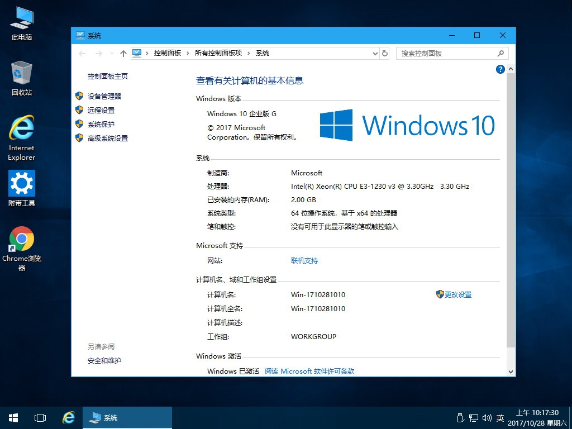The image size is (572, 429).
Task: Launch Internet Explorer from the taskbar
Action: pos(68,418)
